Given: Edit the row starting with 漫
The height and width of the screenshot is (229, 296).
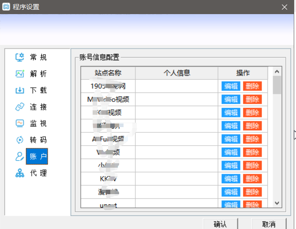Looking at the screenshot, I should (x=231, y=192).
